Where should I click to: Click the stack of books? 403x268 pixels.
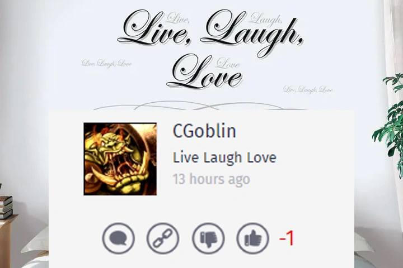point(6,207)
